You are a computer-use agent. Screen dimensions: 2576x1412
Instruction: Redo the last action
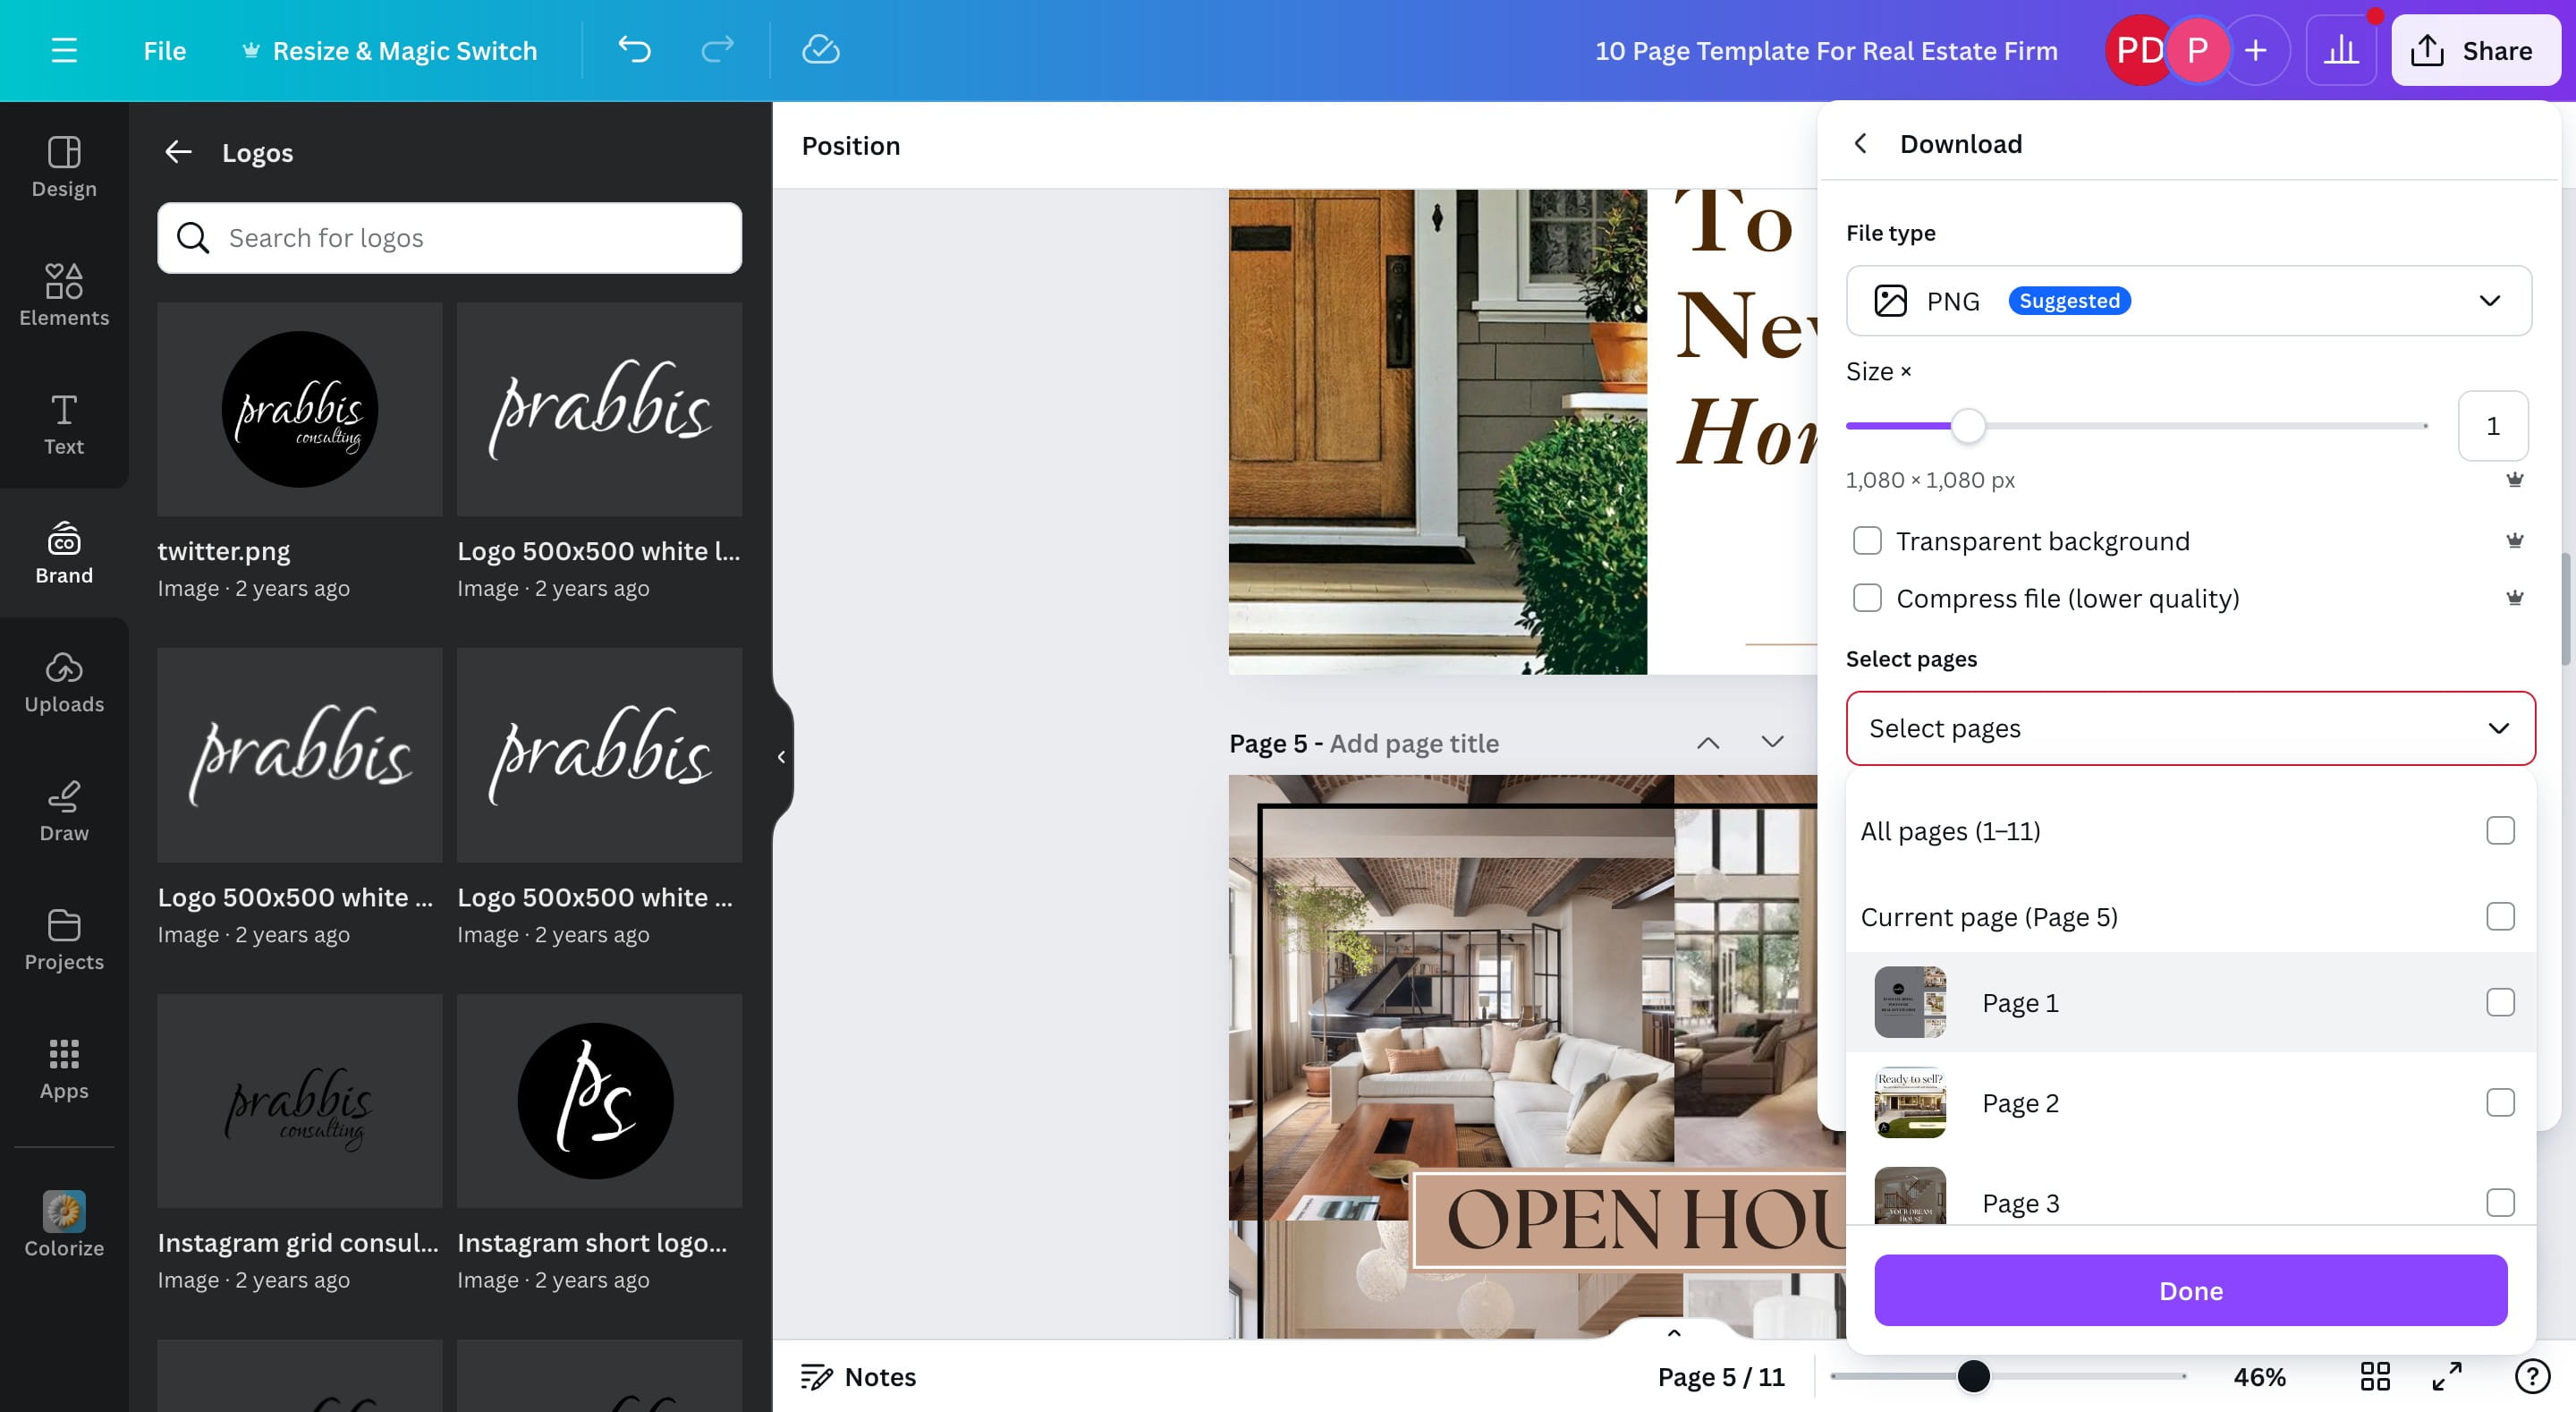(718, 50)
